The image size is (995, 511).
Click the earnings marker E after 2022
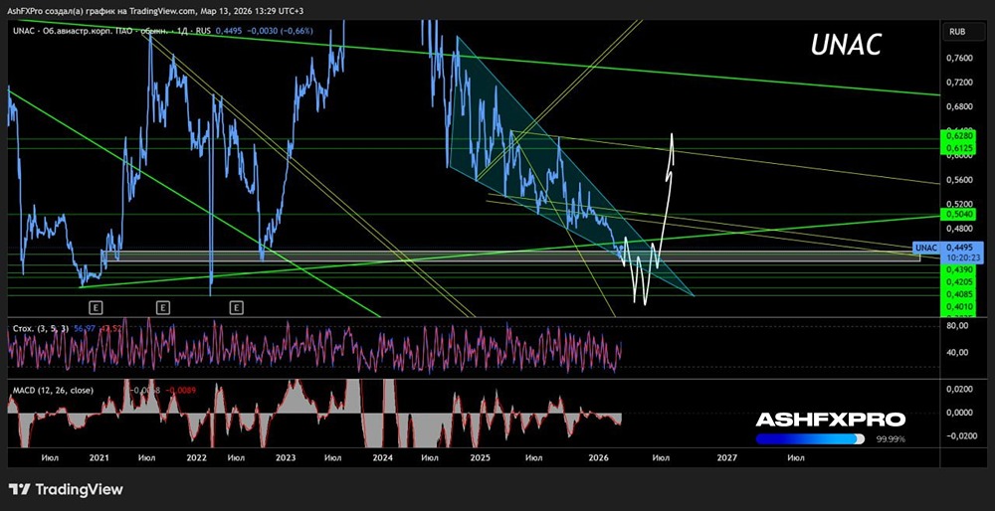pos(237,307)
